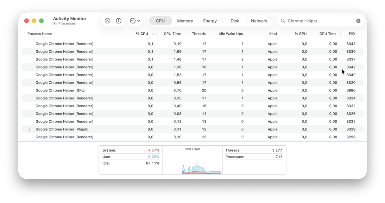Image resolution: width=385 pixels, height=203 pixels.
Task: Click the magnifier icon in the search field
Action: [282, 21]
